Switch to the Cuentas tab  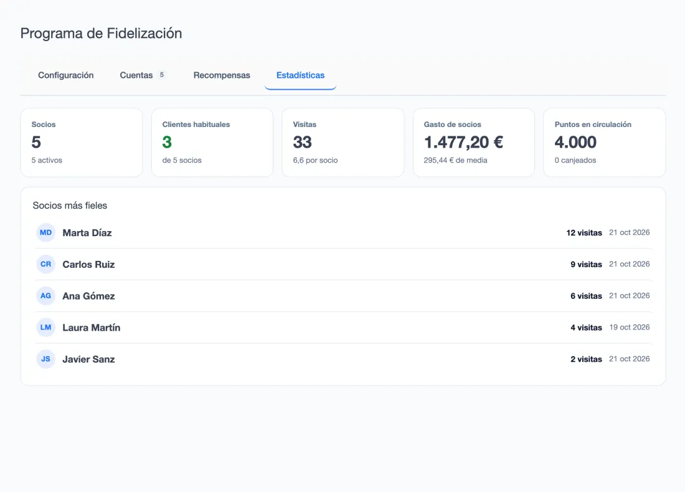pyautogui.click(x=143, y=75)
